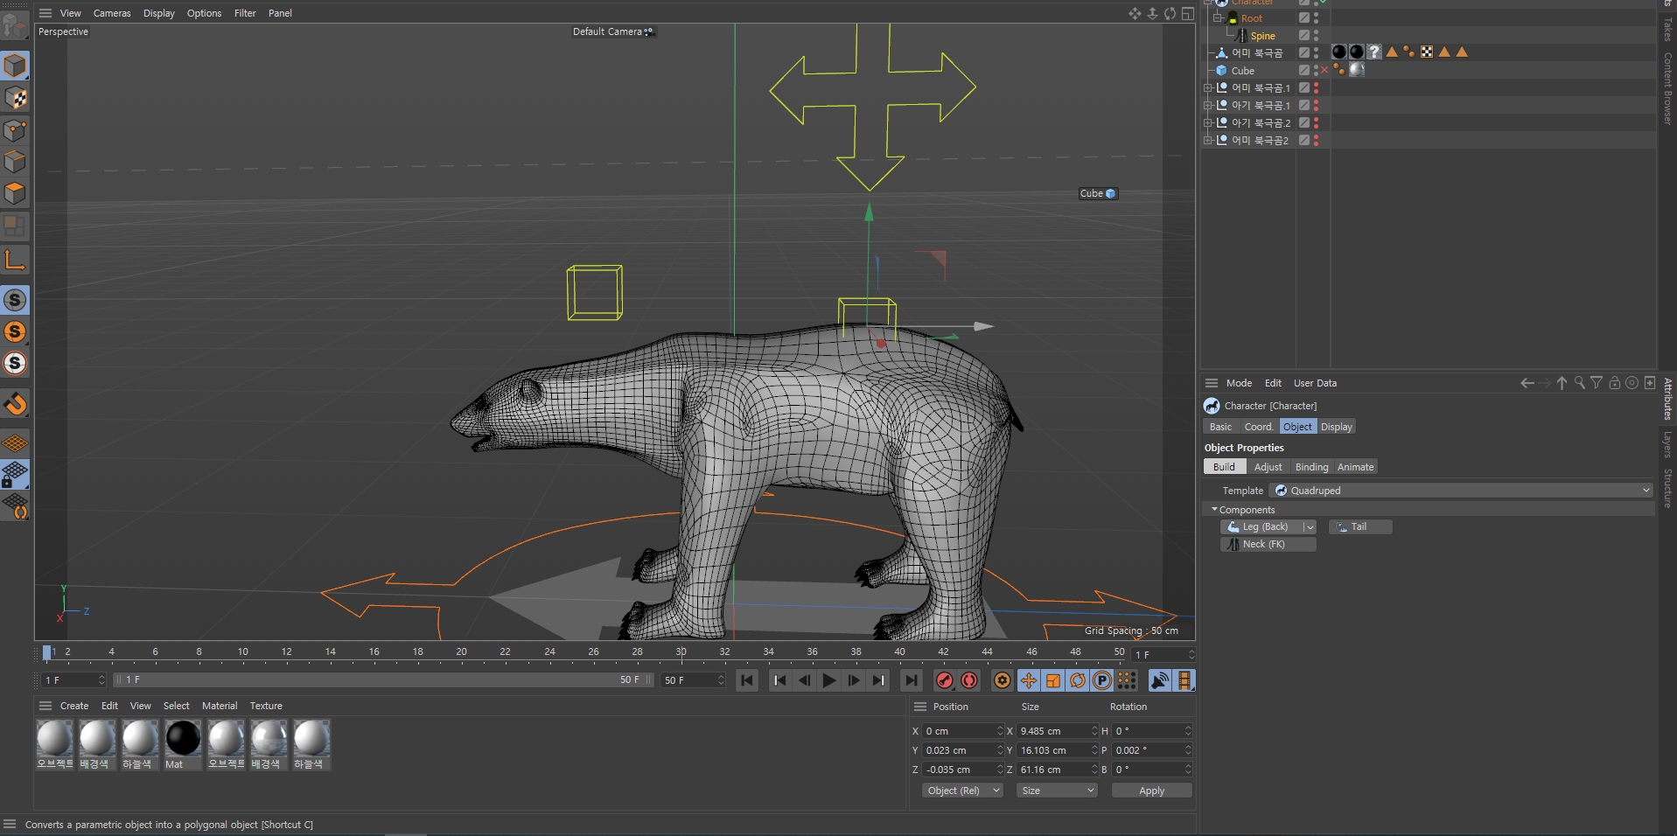Switch to the Coord. tab
The width and height of the screenshot is (1677, 836).
point(1259,427)
